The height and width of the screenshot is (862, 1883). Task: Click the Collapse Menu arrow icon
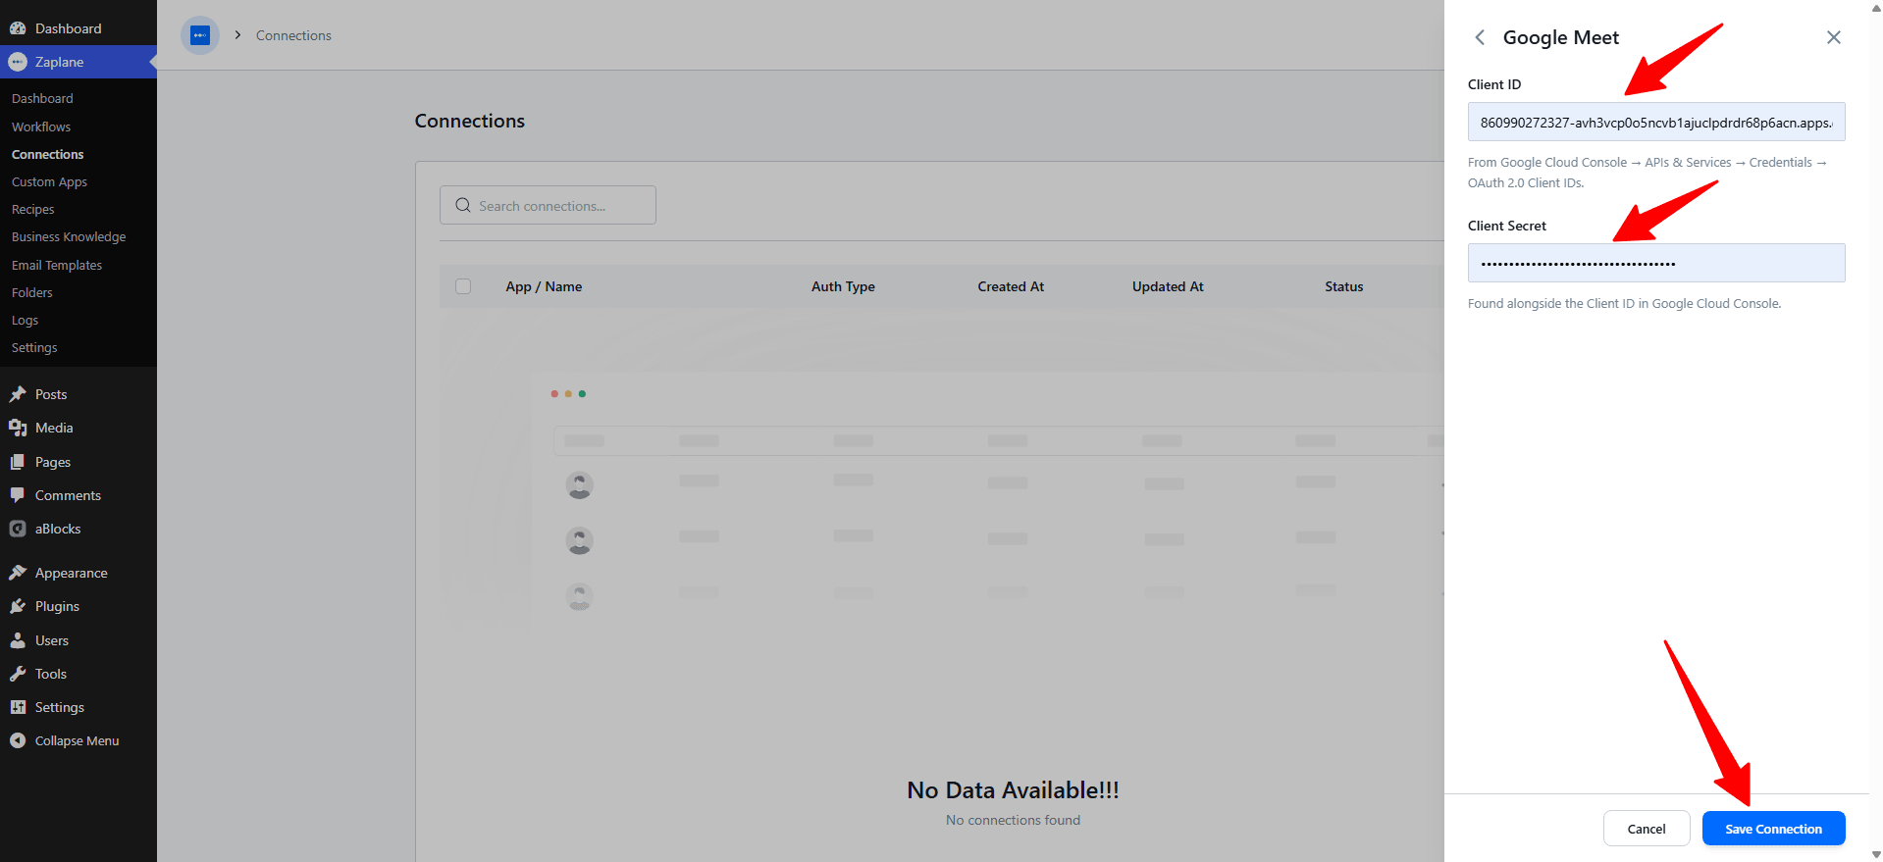tap(18, 740)
